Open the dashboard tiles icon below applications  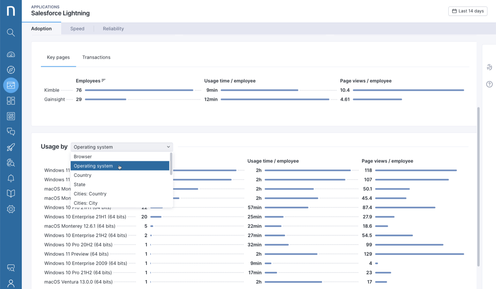(11, 101)
